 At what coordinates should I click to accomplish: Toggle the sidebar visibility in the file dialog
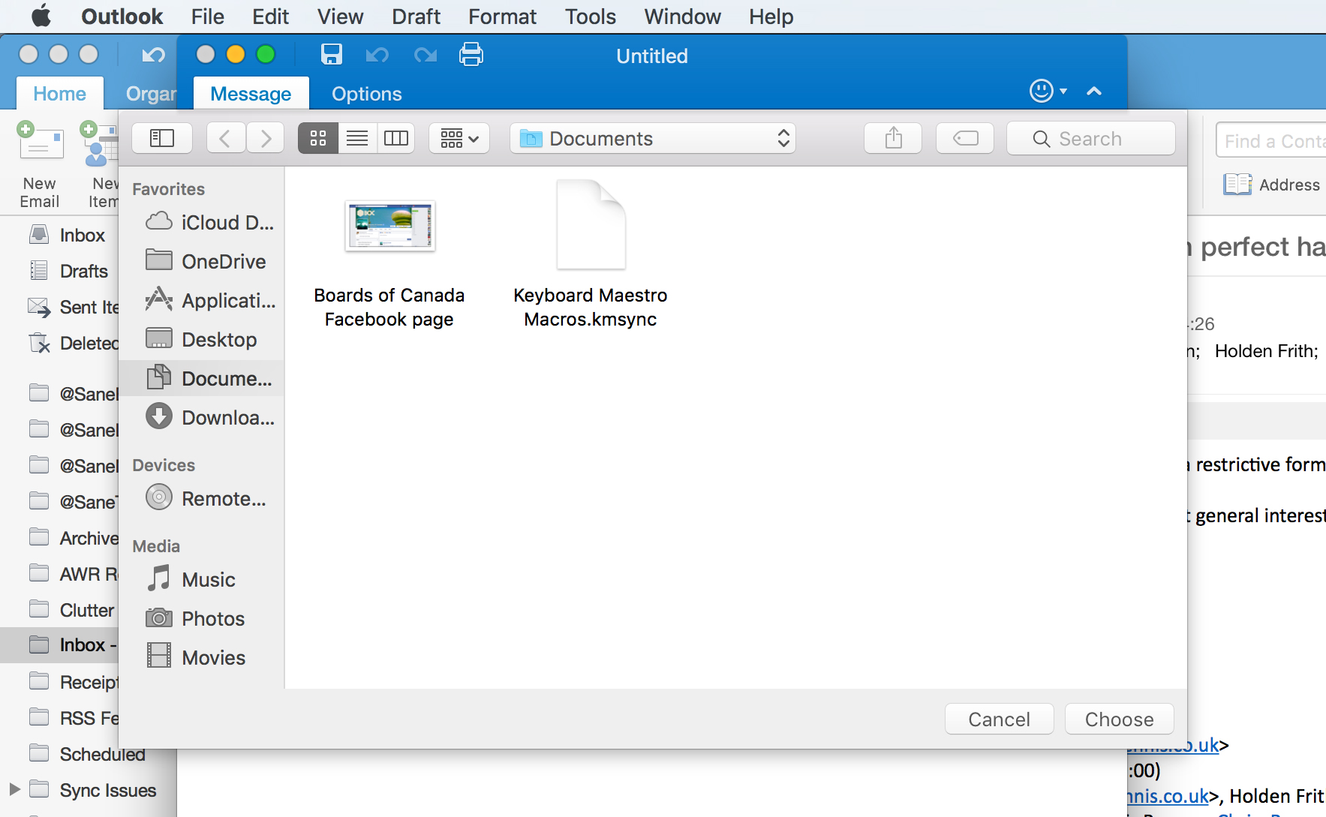[x=162, y=138]
